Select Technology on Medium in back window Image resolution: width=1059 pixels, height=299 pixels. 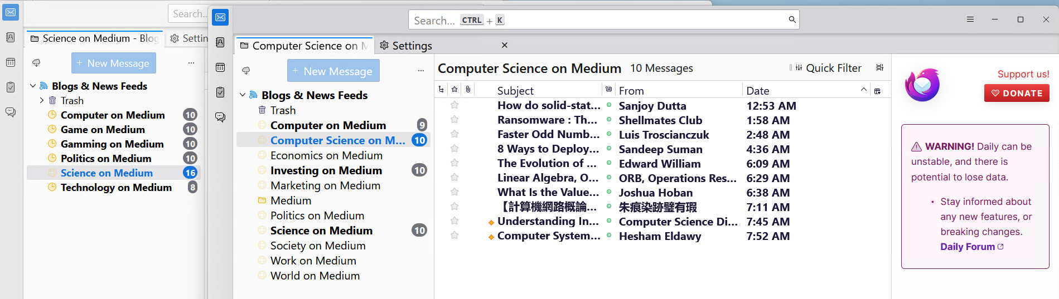pos(114,187)
